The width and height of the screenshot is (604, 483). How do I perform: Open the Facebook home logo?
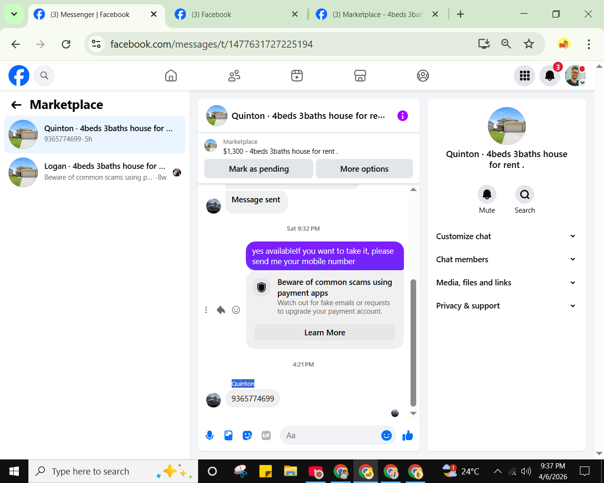(x=19, y=75)
